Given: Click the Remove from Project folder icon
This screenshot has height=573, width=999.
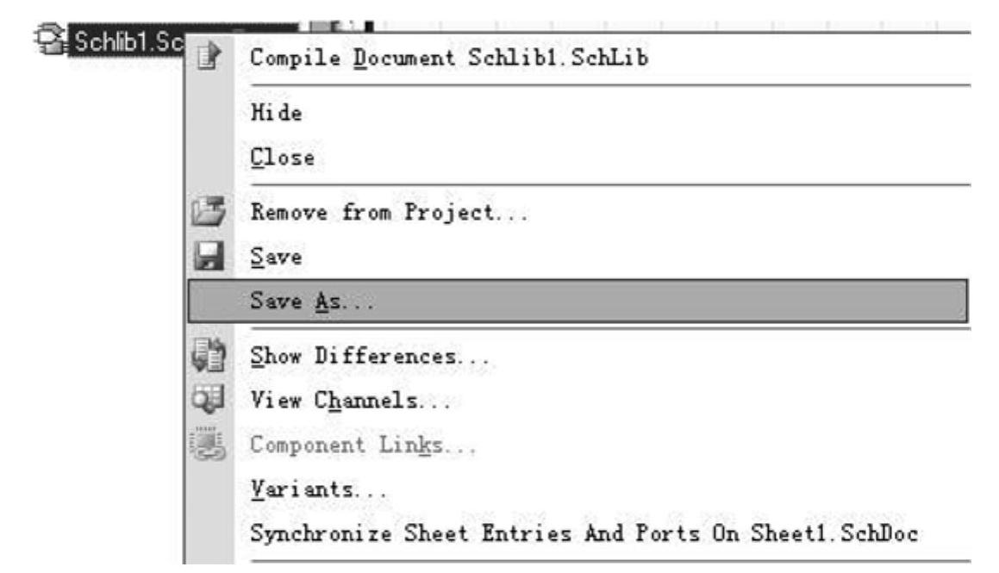Looking at the screenshot, I should (x=209, y=211).
